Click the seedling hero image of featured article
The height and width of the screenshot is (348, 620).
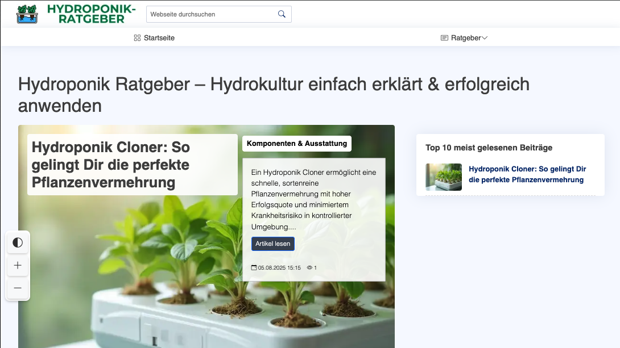tap(142, 272)
